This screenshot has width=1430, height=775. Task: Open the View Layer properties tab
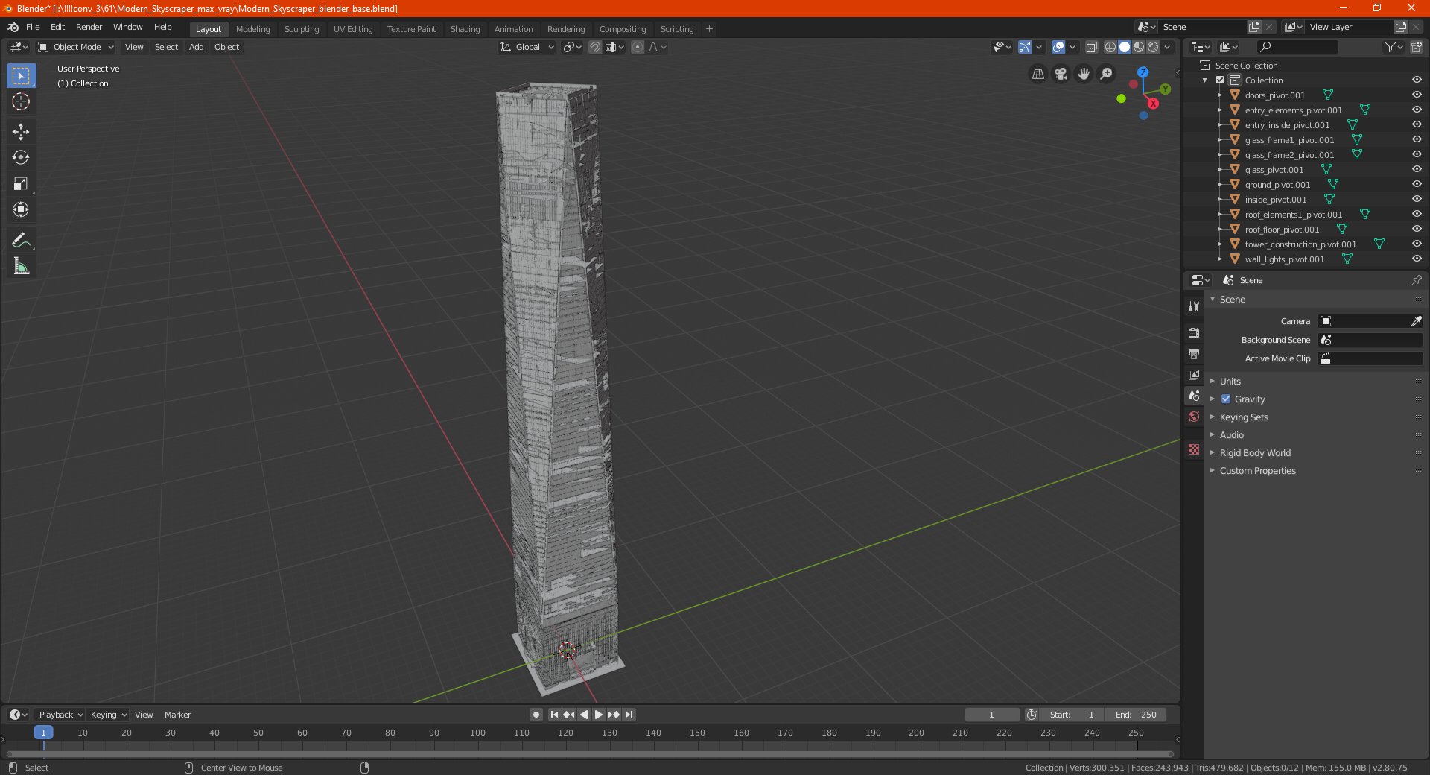point(1194,374)
